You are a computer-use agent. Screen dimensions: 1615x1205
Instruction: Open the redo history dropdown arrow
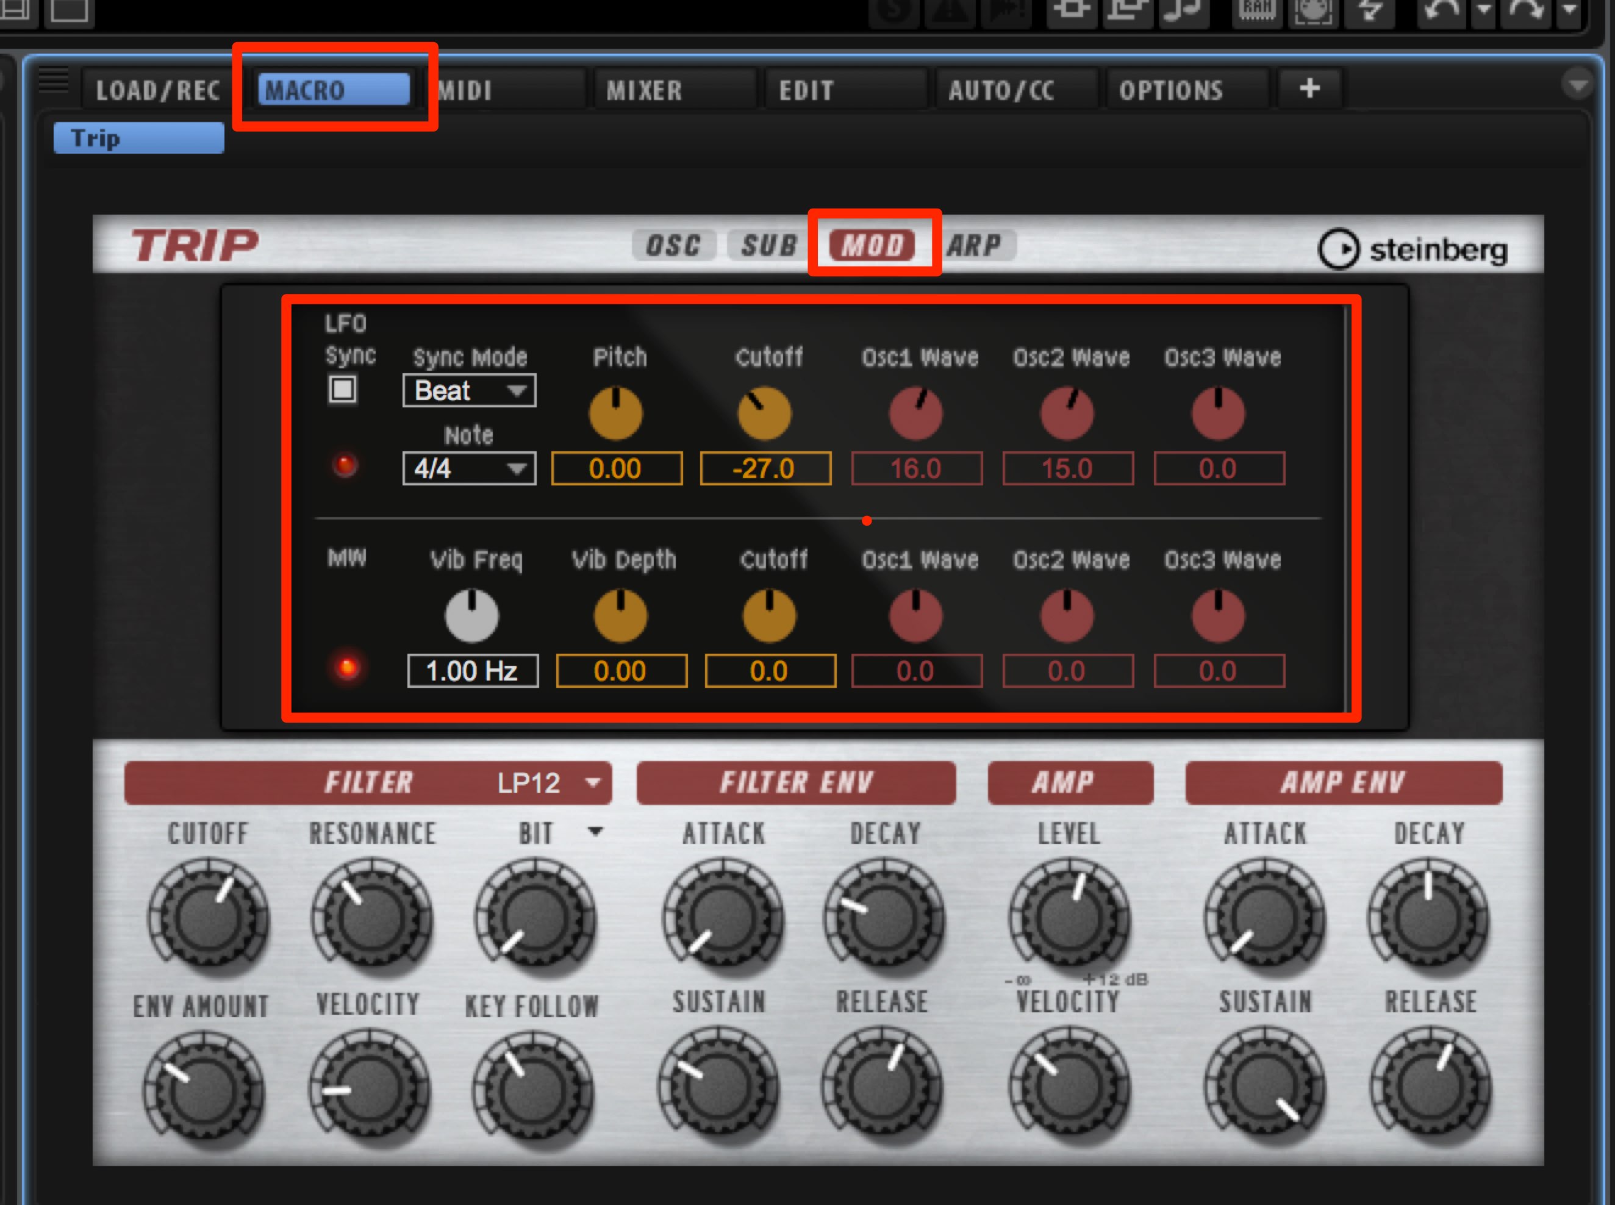click(x=1570, y=12)
